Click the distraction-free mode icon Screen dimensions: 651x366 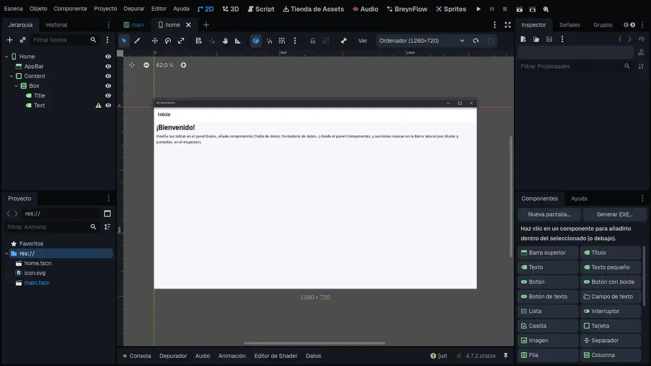(x=508, y=25)
